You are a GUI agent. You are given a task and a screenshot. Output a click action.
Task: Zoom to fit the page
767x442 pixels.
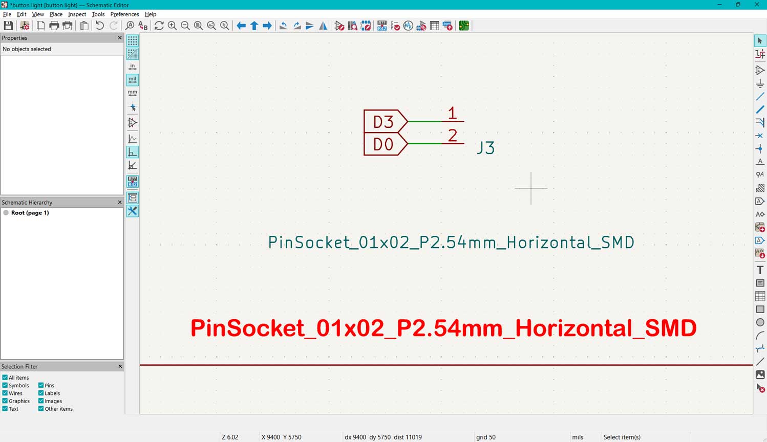[x=199, y=26]
